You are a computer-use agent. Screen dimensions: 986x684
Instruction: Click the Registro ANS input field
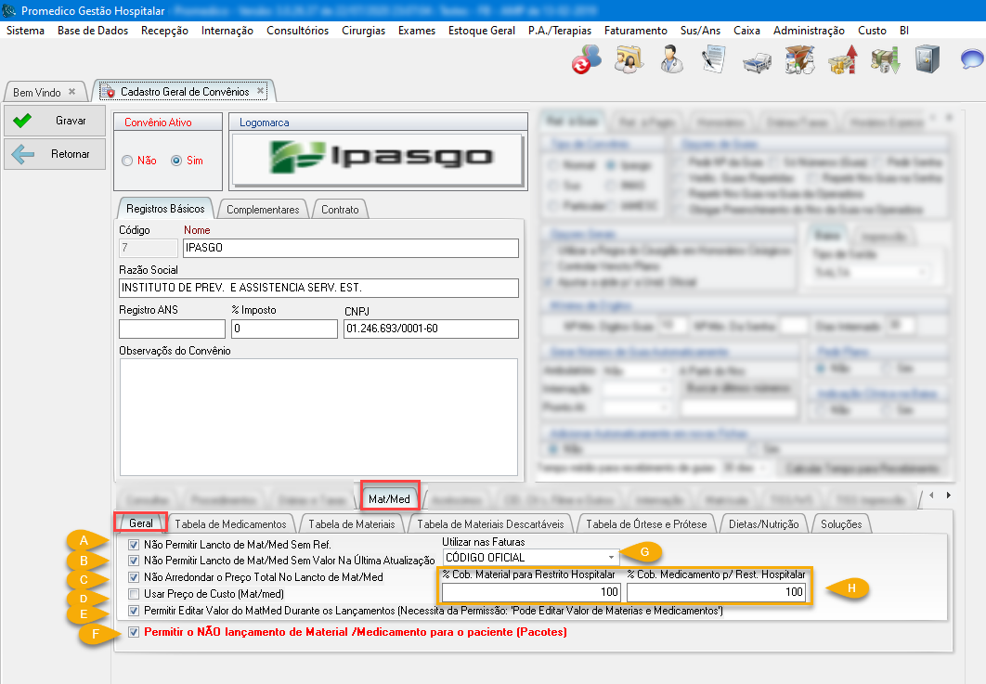pos(172,329)
